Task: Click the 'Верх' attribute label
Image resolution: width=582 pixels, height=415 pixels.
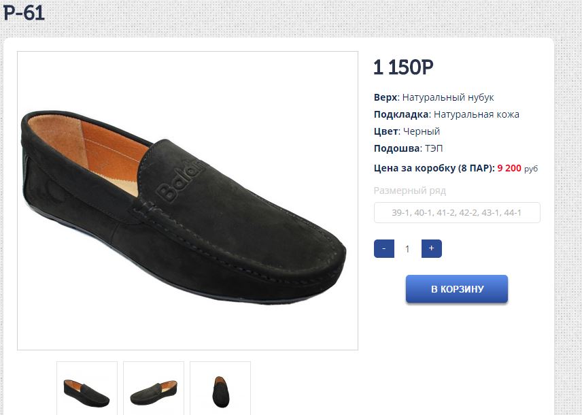Action: [x=385, y=97]
